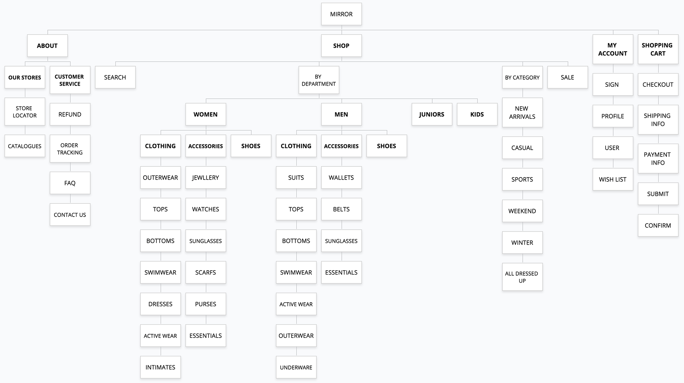The height and width of the screenshot is (383, 684).
Task: Select Women's clothing OUTERWEAR node
Action: tap(160, 177)
